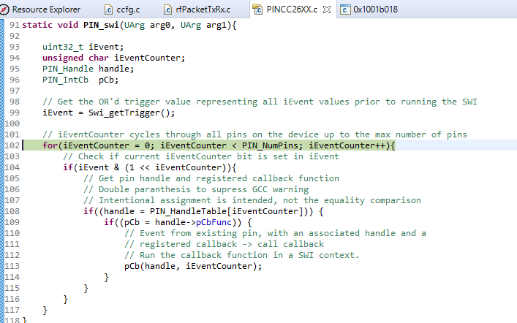This screenshot has width=517, height=323.
Task: Click PIN_IntCb type on line 96
Action: 65,80
